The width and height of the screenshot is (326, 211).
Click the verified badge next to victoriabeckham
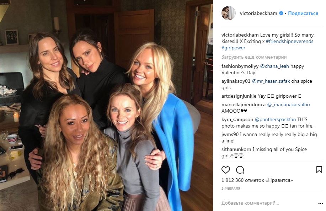[281, 13]
